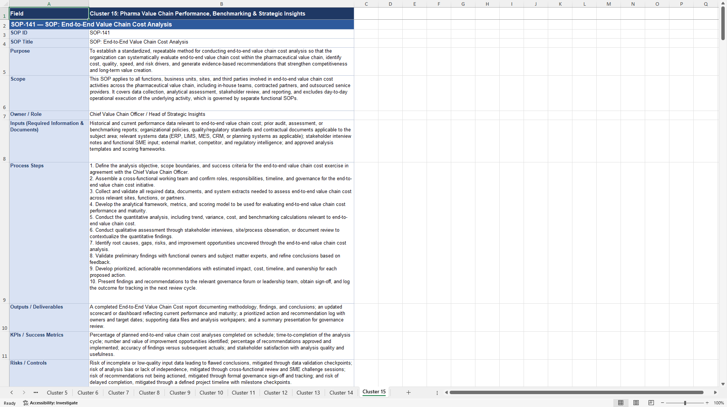Click the sheet tab bar options dots
This screenshot has width=727, height=407.
[x=437, y=393]
